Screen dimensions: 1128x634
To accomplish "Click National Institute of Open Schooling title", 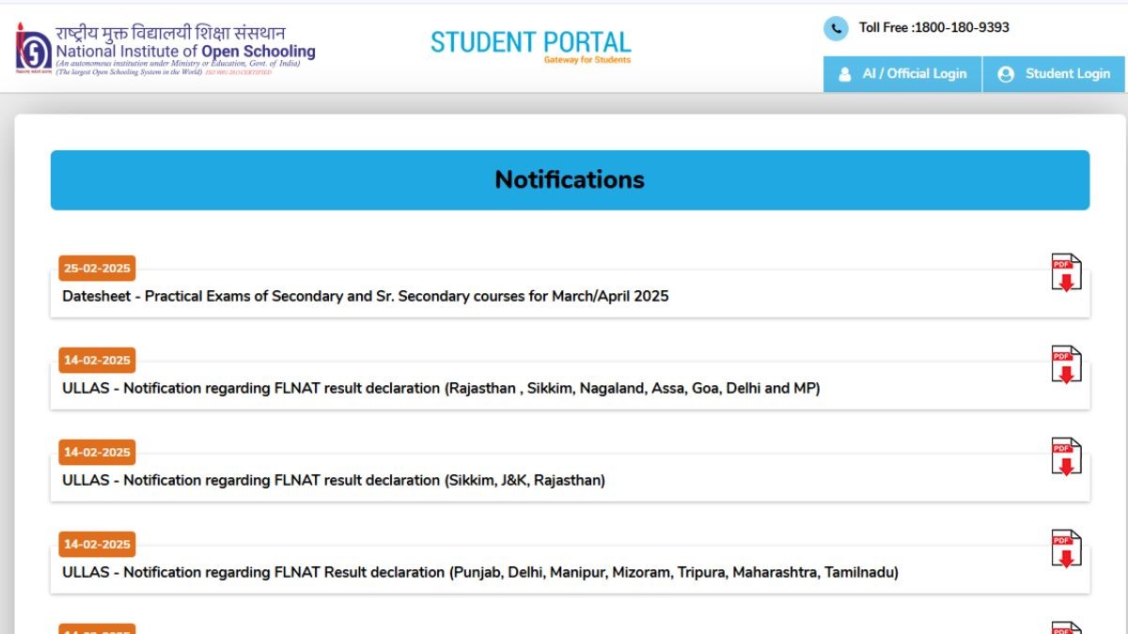I will (185, 51).
